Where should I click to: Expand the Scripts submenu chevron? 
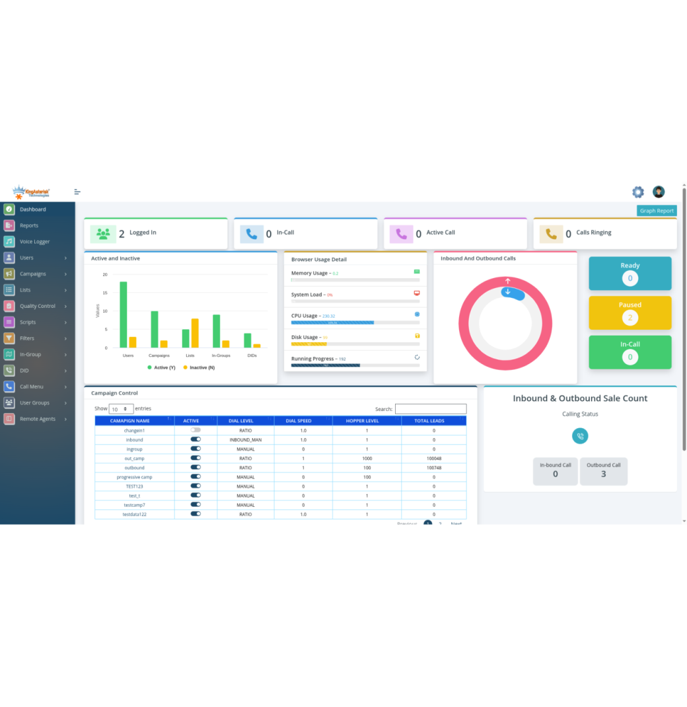click(x=66, y=322)
